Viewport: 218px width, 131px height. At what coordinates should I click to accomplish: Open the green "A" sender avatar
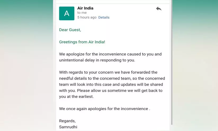point(66,13)
